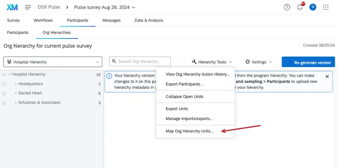Open the user account avatar
337x168 pixels.
tap(313, 7)
